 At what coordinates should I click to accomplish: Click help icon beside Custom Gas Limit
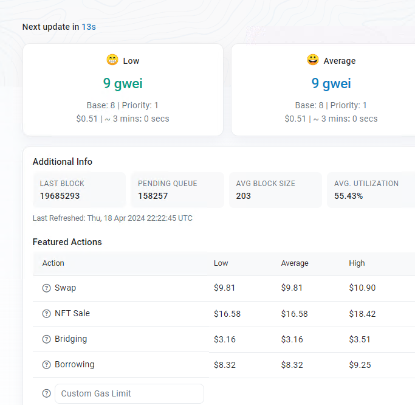point(46,393)
